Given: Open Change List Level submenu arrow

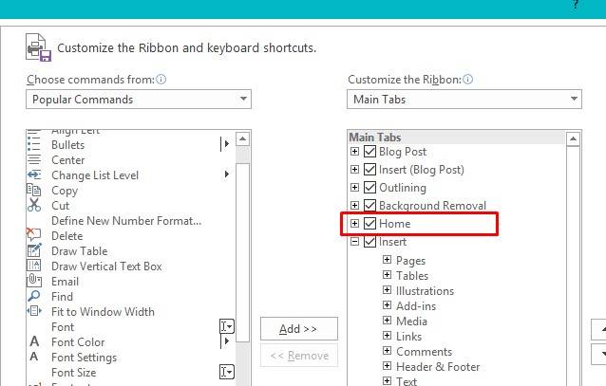Looking at the screenshot, I should click(227, 175).
